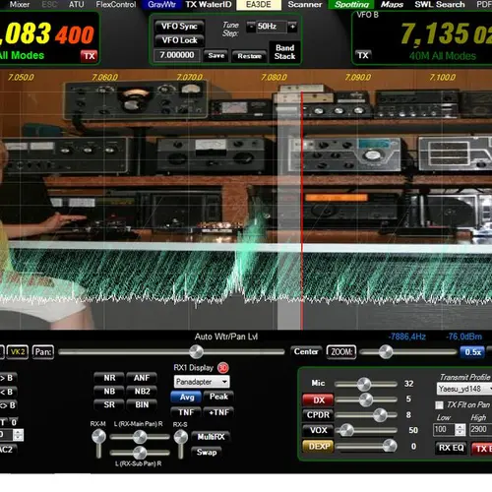Screen dimensions: 492x492
Task: Adjust the CPDR level slider
Action: click(x=380, y=415)
